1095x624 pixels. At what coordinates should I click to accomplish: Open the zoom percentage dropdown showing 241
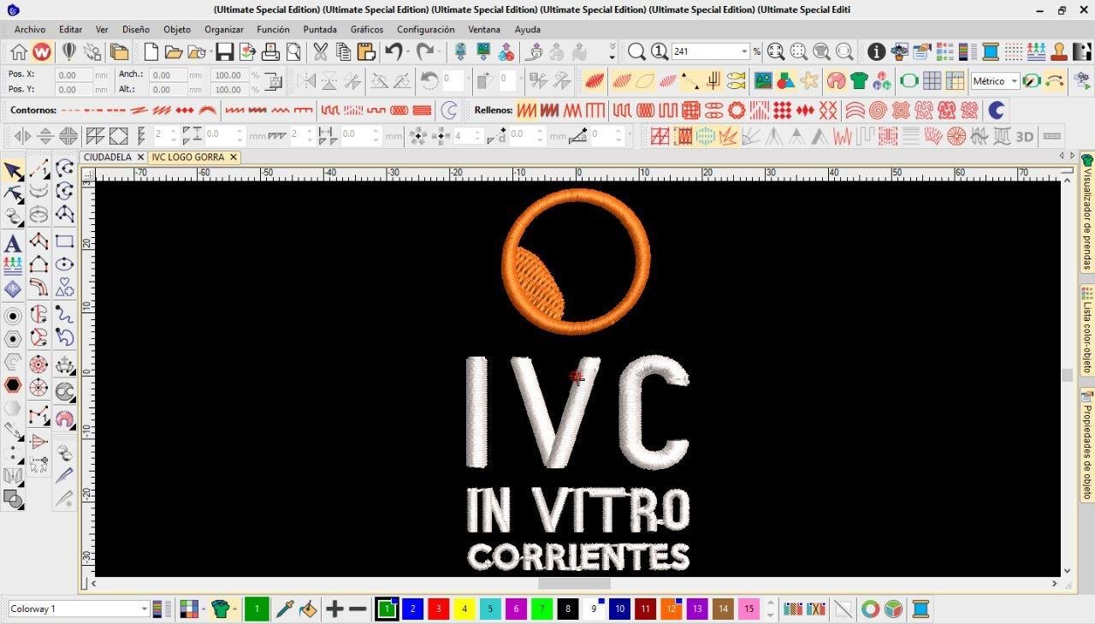coord(743,52)
